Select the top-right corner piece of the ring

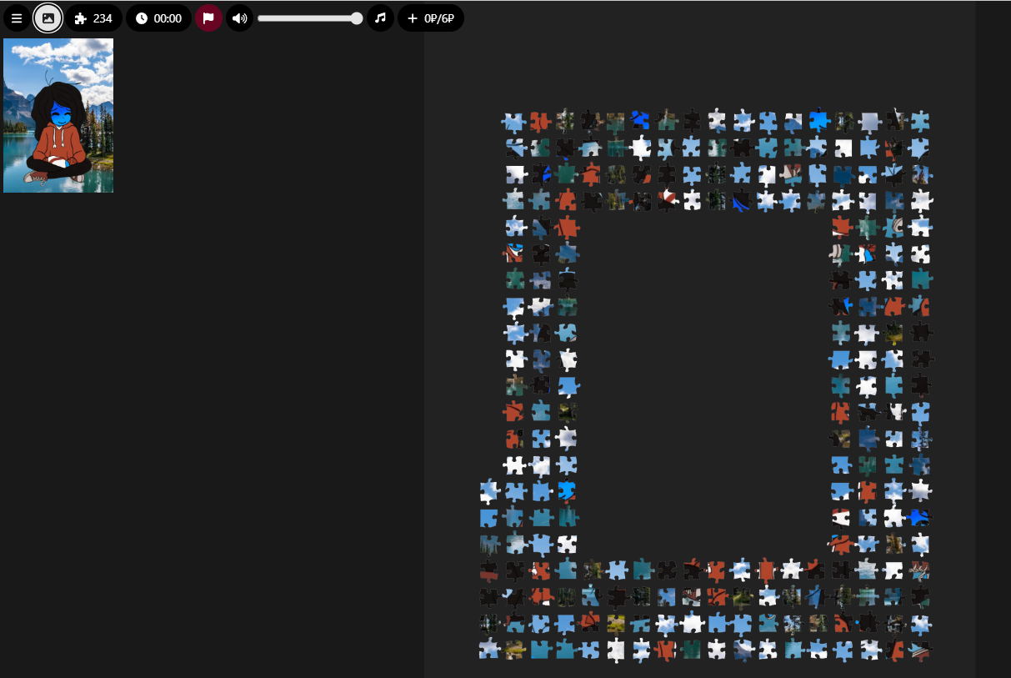click(x=920, y=122)
